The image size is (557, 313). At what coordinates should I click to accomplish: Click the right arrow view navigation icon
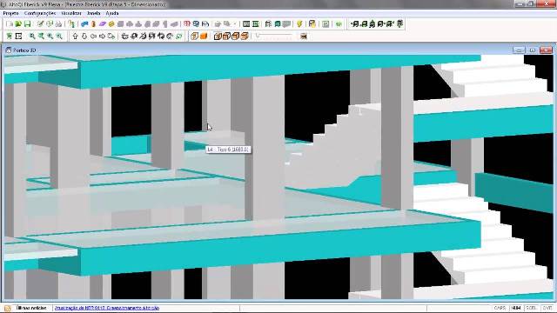click(102, 37)
